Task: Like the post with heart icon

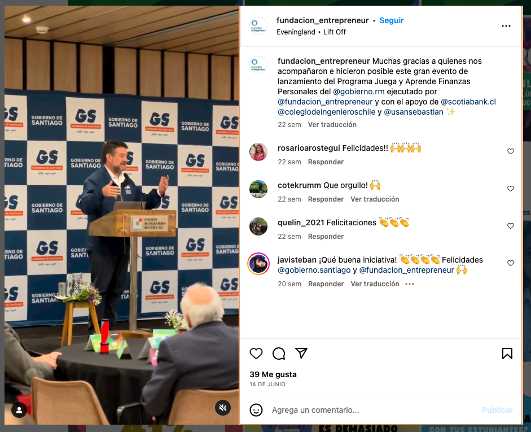Action: pyautogui.click(x=256, y=354)
